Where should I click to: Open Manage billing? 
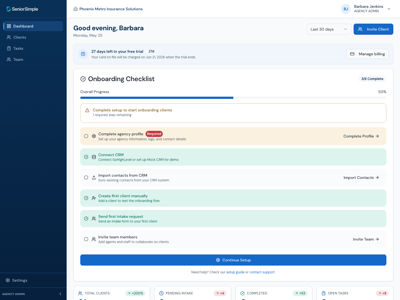click(367, 54)
